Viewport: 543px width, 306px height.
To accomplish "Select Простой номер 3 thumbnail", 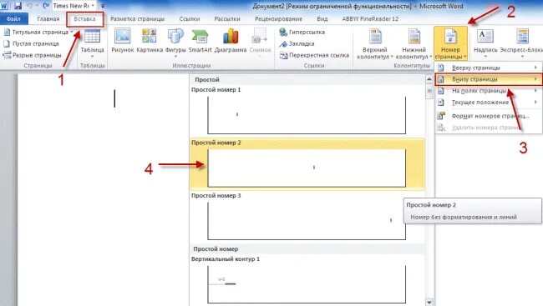I will coord(307,221).
